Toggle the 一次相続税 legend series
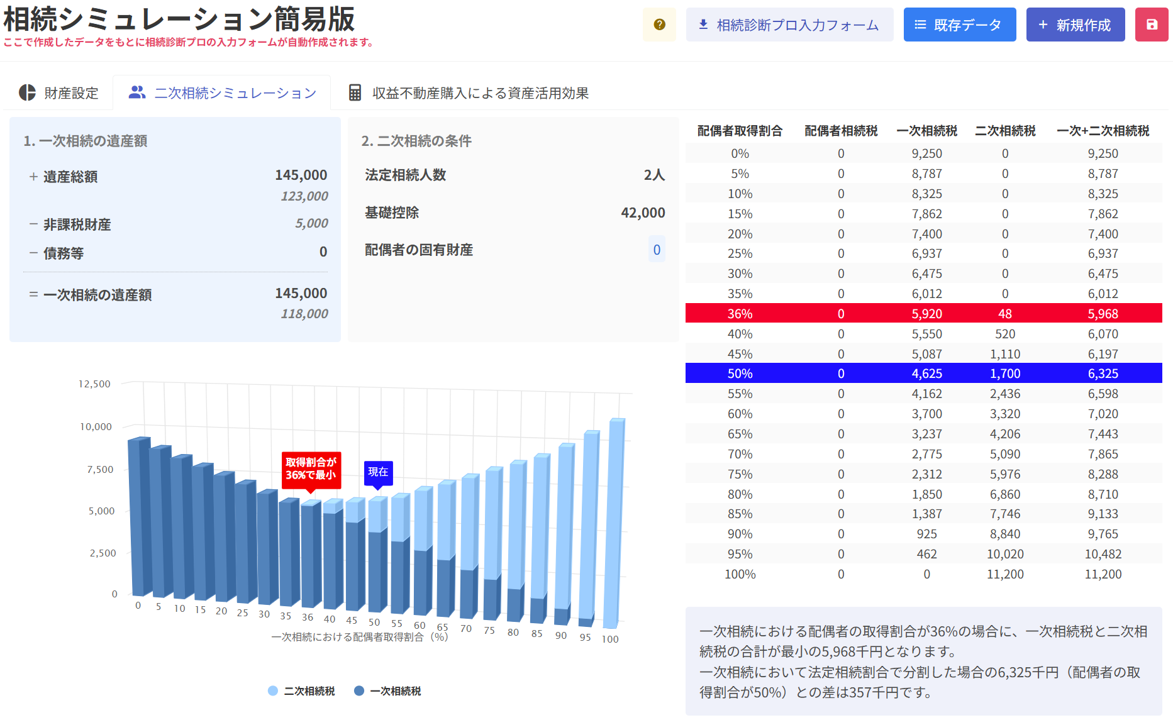This screenshot has width=1173, height=720. pos(388,691)
